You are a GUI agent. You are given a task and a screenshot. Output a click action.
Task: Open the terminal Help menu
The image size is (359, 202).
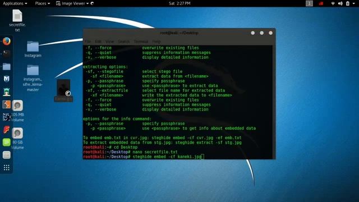click(x=157, y=42)
